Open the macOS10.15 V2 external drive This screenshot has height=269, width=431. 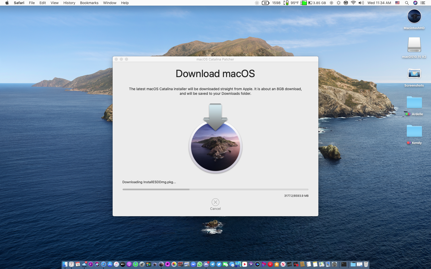[x=414, y=48]
